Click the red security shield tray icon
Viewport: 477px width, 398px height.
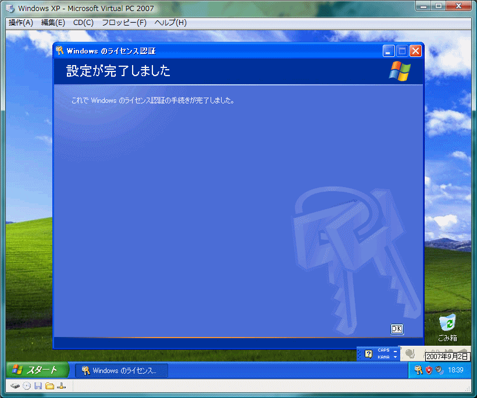tap(429, 370)
